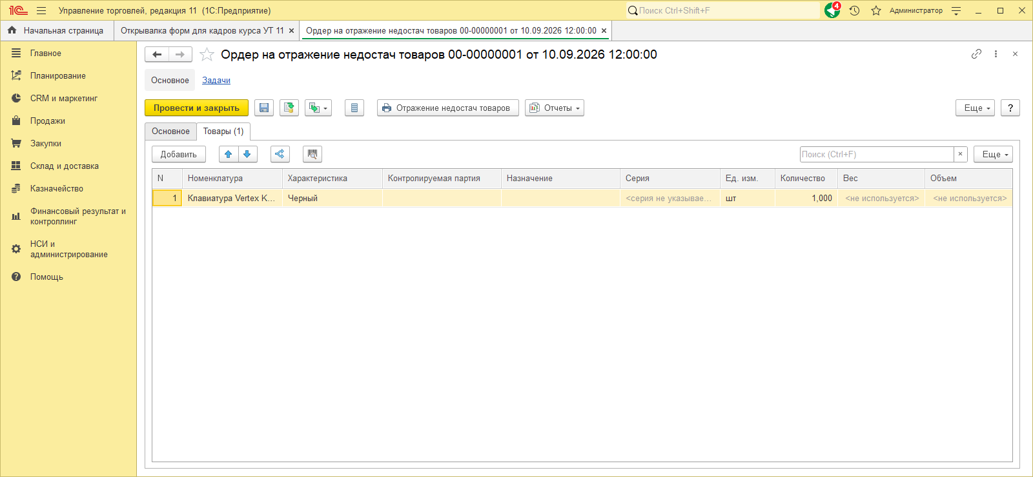Screen dimensions: 1033x477
Task: Add document to favorites with star icon
Action: pyautogui.click(x=207, y=55)
